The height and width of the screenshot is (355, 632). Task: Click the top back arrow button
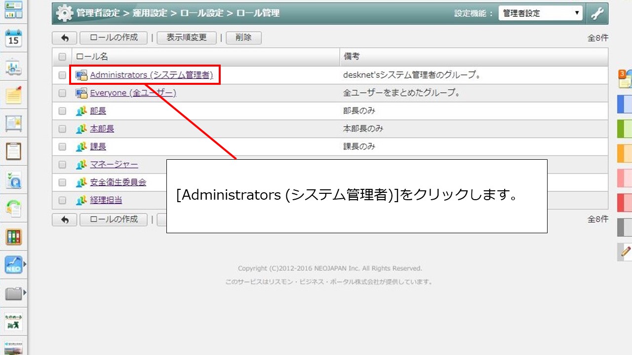tap(64, 38)
